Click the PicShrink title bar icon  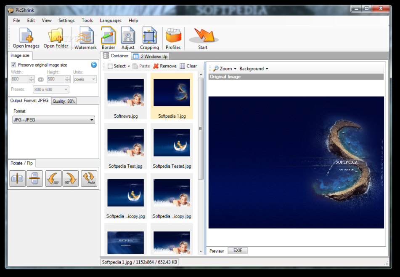tap(11, 10)
